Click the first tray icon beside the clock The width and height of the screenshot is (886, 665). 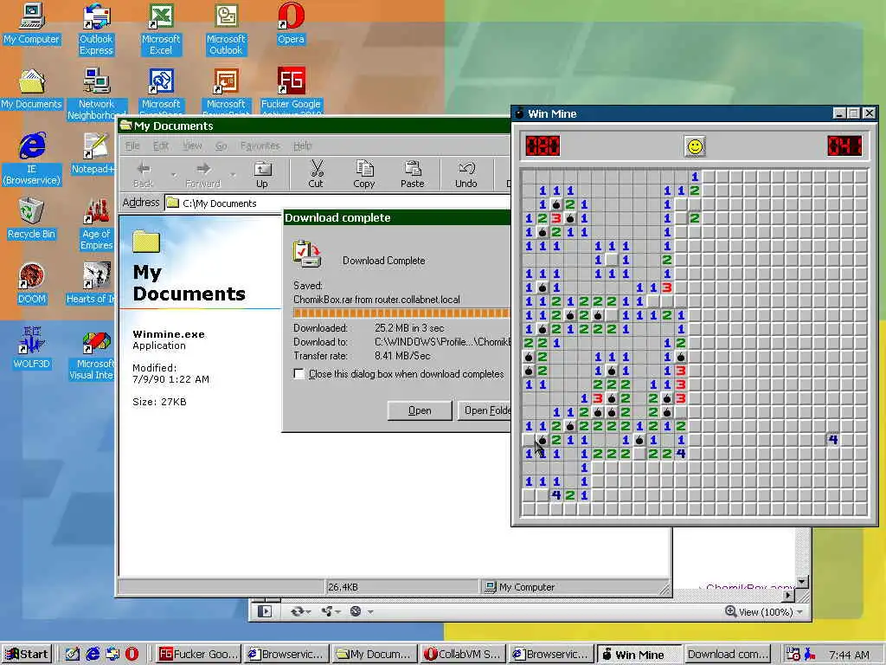click(x=793, y=655)
